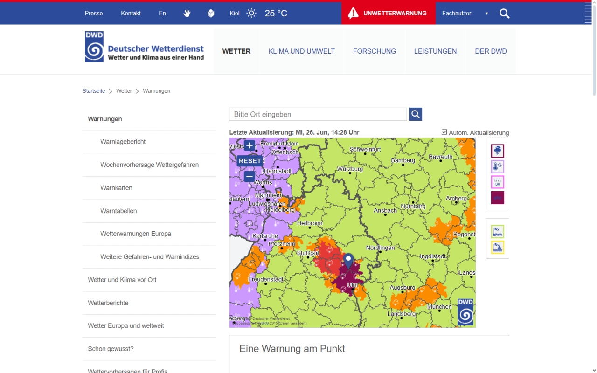Expand the Fachnutzer dropdown
This screenshot has height=373, width=597.
[x=465, y=13]
